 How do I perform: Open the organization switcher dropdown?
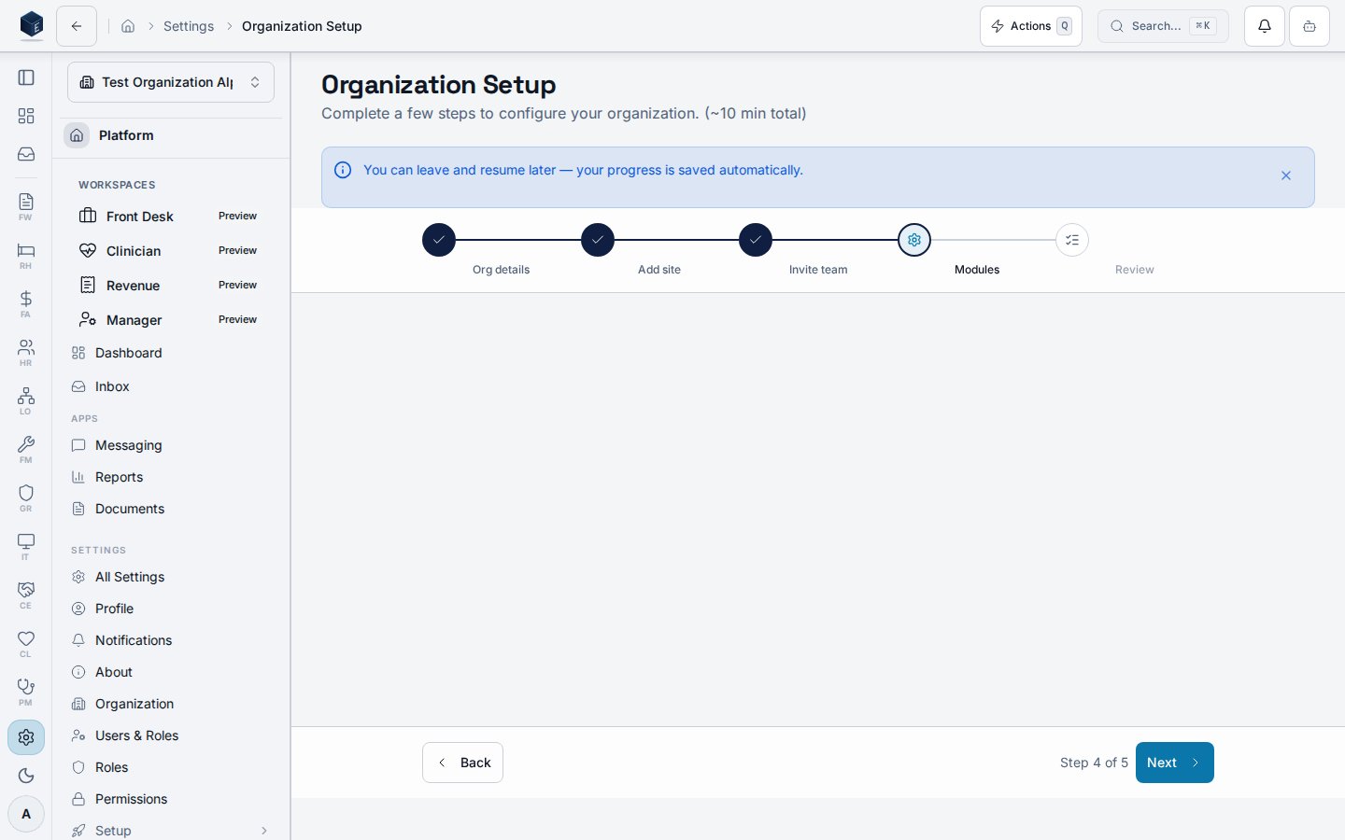click(x=171, y=82)
